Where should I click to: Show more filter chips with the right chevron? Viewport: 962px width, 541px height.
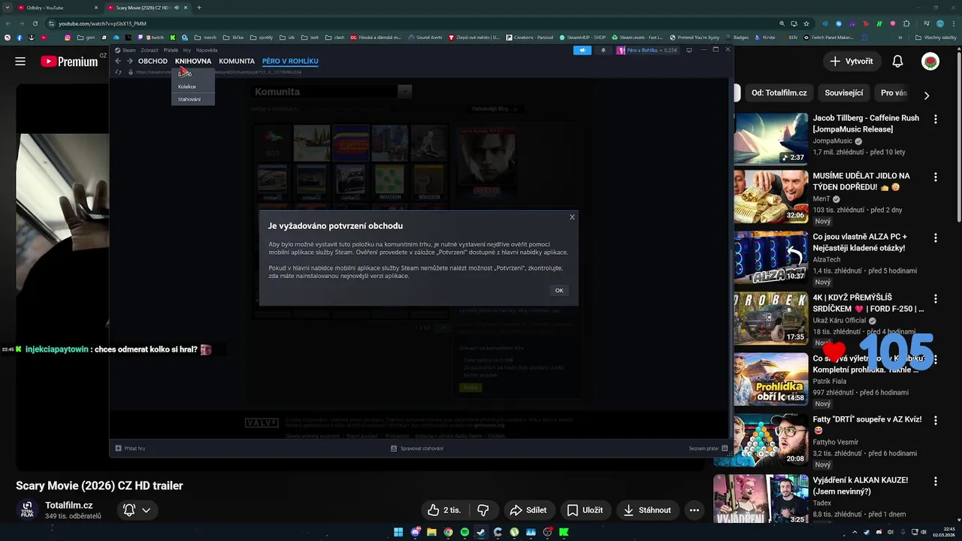point(927,95)
